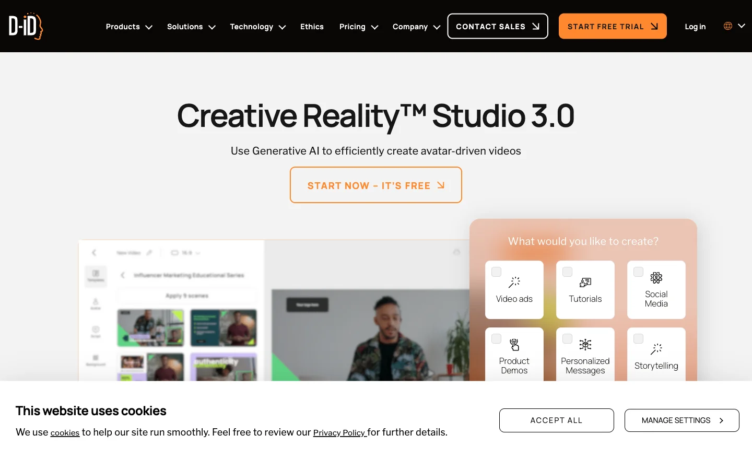Expand the Solutions menu chevron
Viewport: 752px width, 470px height.
pyautogui.click(x=212, y=27)
